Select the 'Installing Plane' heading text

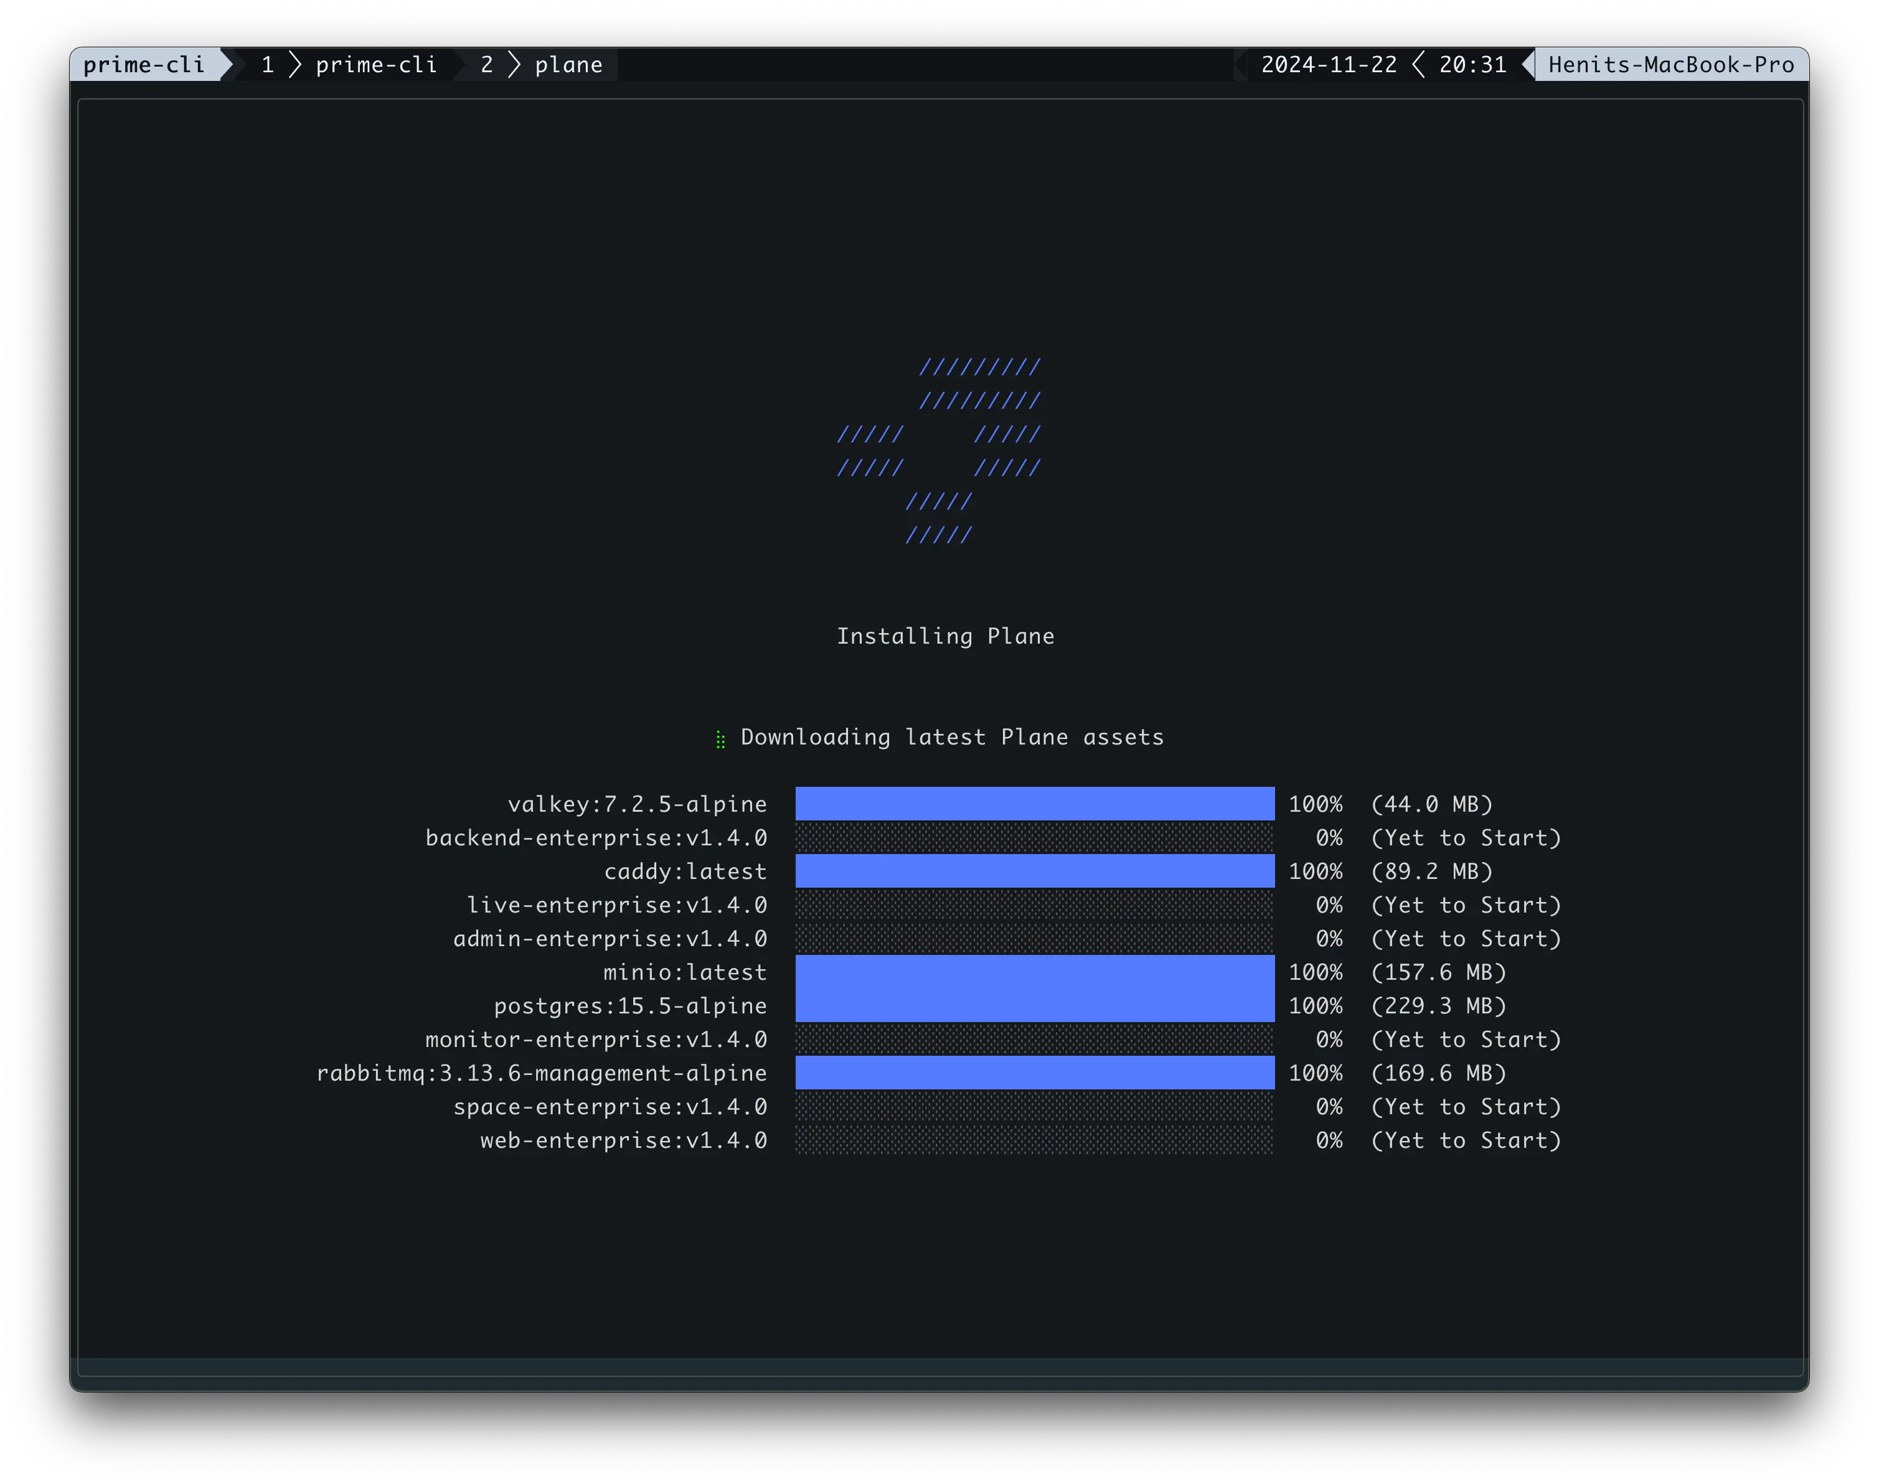coord(946,635)
